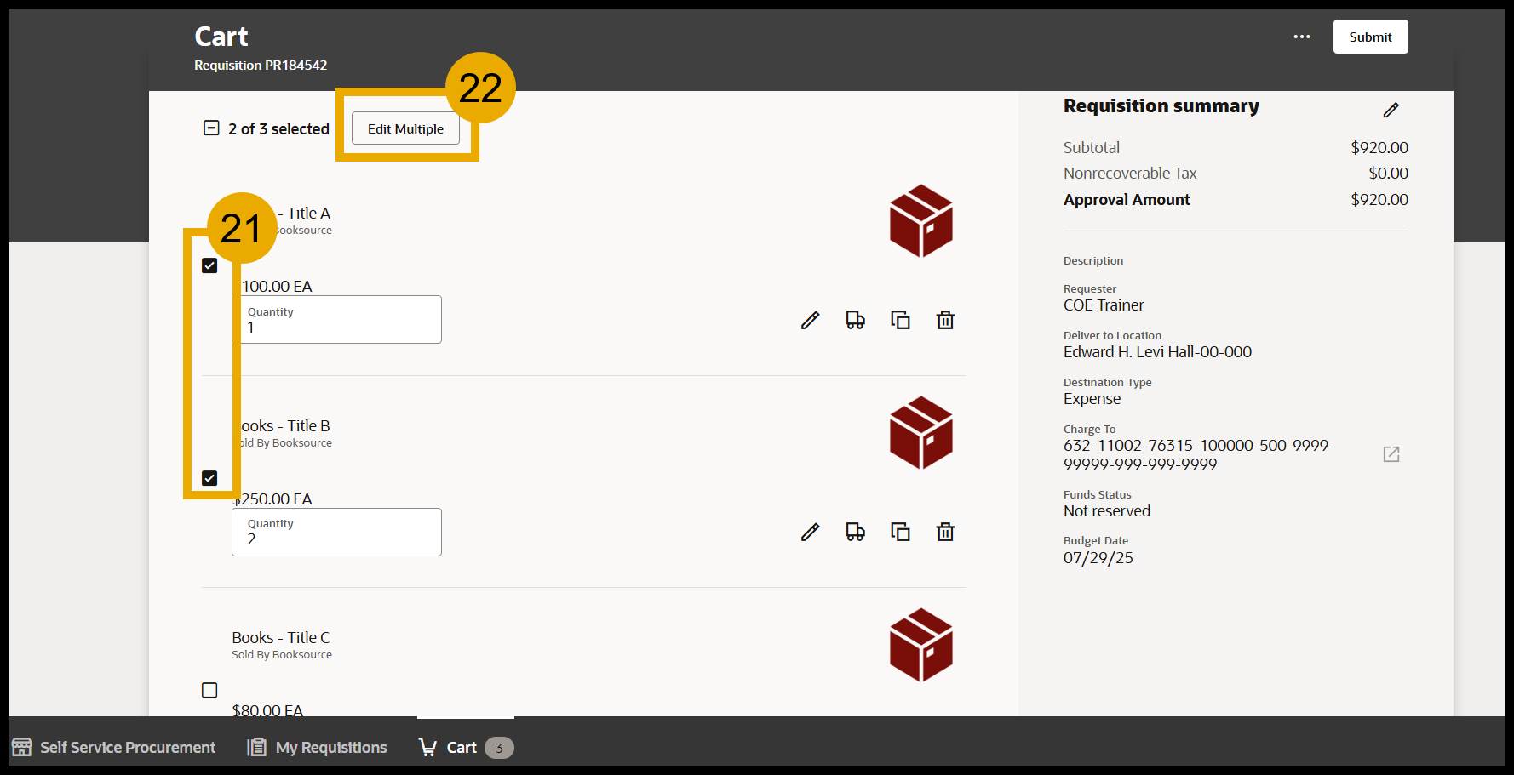Click the Quantity field for Title B
The height and width of the screenshot is (775, 1514).
click(336, 532)
